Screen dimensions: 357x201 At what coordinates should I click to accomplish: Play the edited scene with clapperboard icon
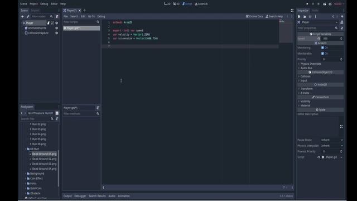[325, 4]
